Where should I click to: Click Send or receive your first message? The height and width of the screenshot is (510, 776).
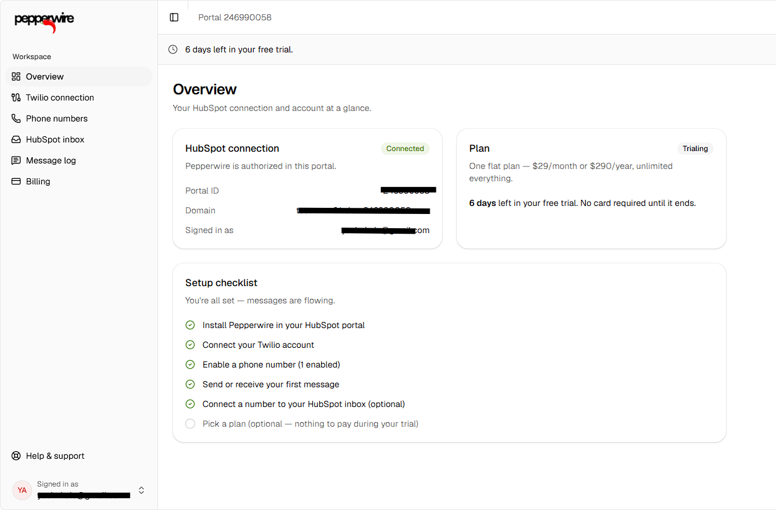point(271,384)
